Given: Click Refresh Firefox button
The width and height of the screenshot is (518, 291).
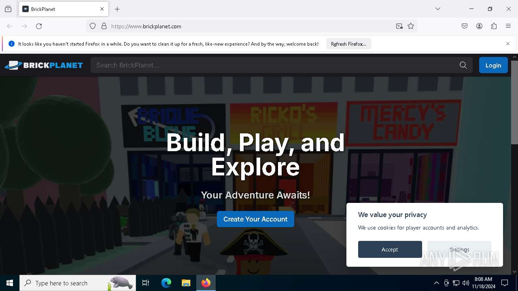Looking at the screenshot, I should pyautogui.click(x=348, y=44).
